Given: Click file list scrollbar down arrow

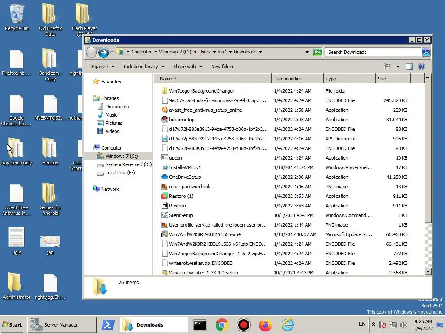Looking at the screenshot, I should (x=428, y=272).
